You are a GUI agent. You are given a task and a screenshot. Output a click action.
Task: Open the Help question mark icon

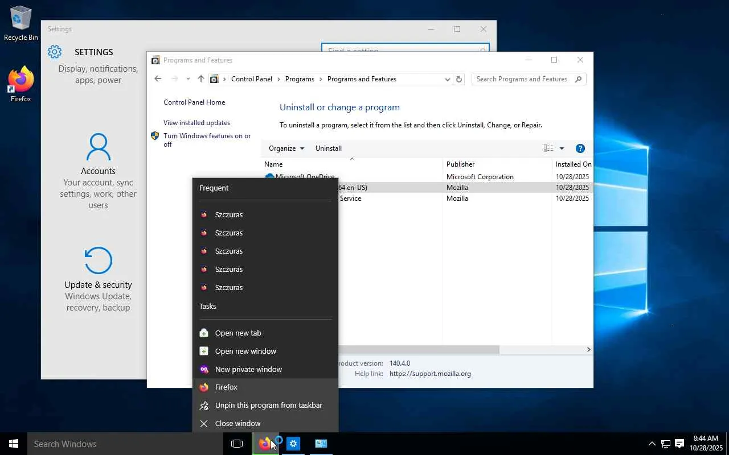pyautogui.click(x=580, y=148)
